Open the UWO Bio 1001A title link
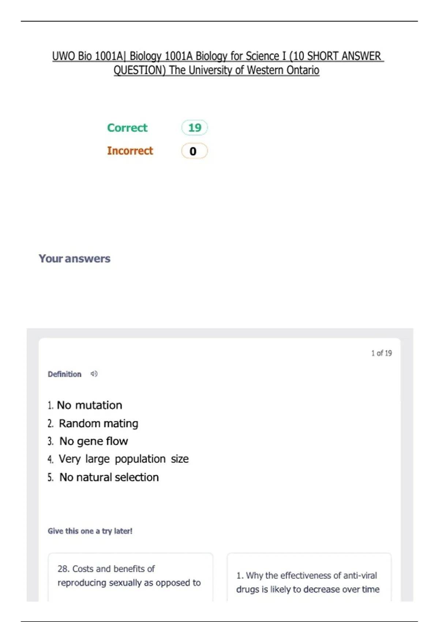The width and height of the screenshot is (439, 622). (218, 63)
